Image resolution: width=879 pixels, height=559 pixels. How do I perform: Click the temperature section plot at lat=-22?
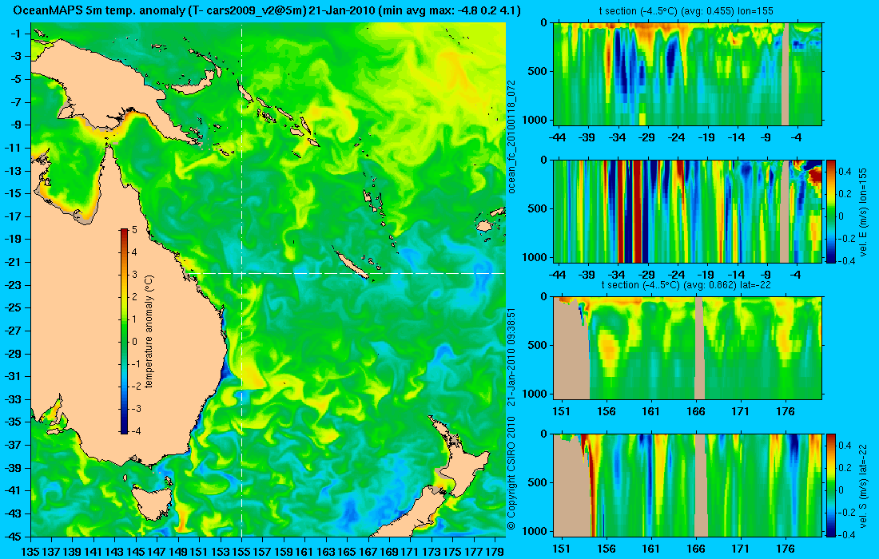(x=687, y=348)
